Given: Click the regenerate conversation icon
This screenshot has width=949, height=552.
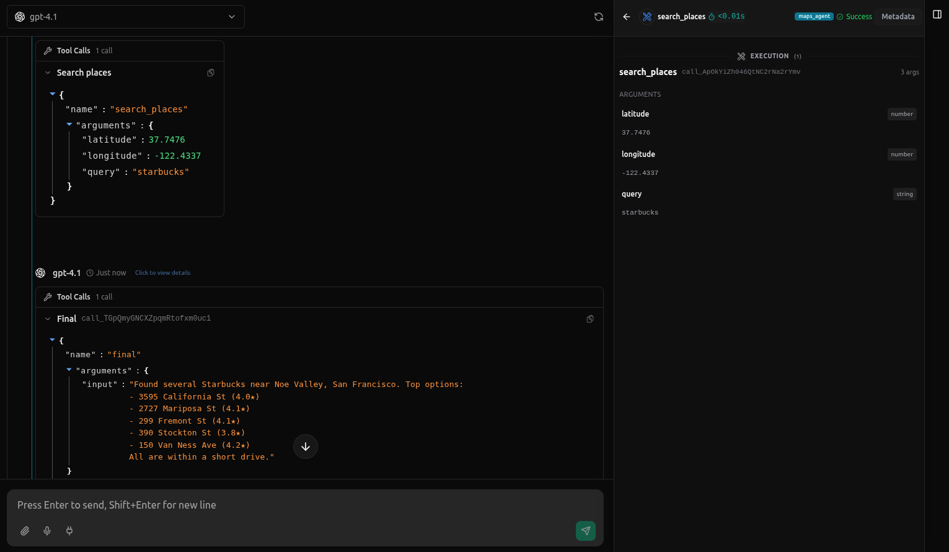Looking at the screenshot, I should pos(598,17).
